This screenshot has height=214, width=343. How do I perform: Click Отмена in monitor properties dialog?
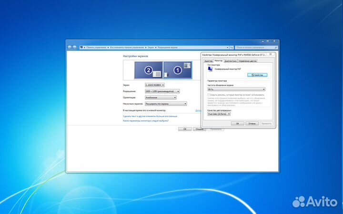point(252,124)
